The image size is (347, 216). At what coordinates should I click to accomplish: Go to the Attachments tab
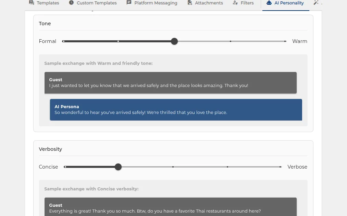point(205,3)
